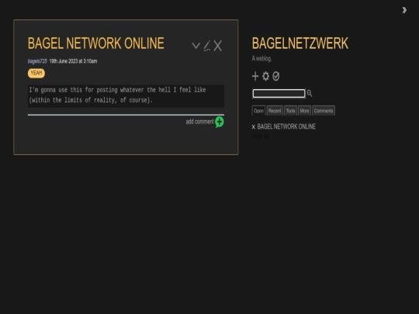Image resolution: width=419 pixels, height=314 pixels.
Task: Select the tiddler title BAGEL NETWORK ONLINE
Action: coord(96,43)
